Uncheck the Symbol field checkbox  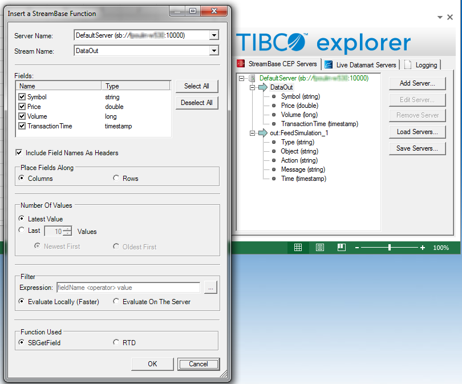click(x=22, y=96)
